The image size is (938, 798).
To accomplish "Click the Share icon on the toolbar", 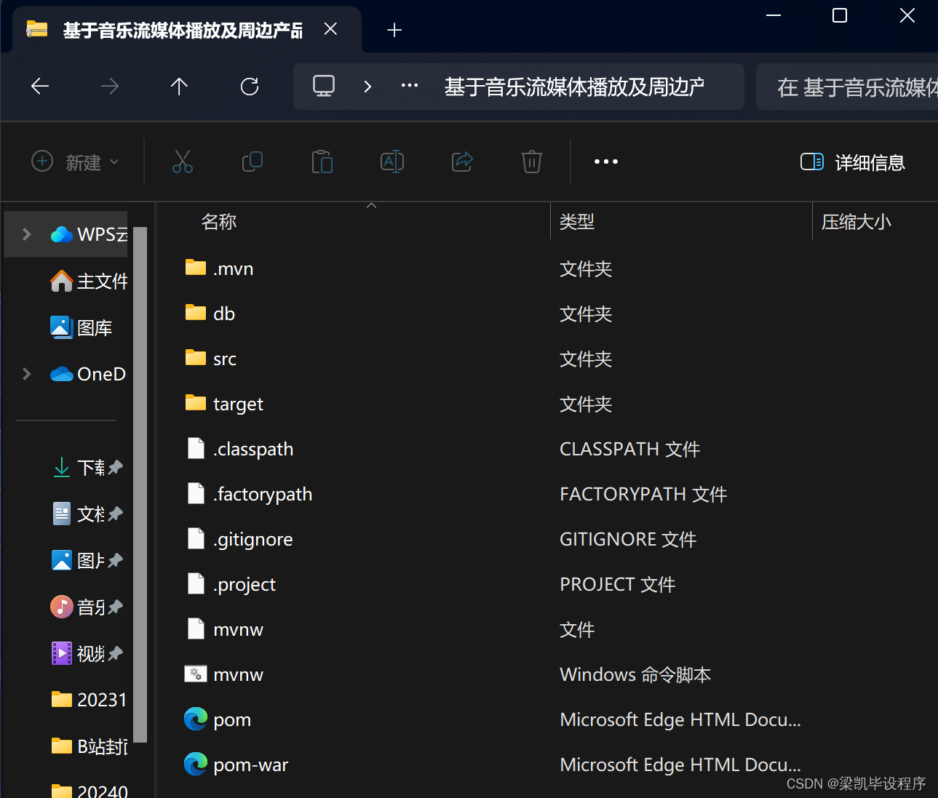I will pyautogui.click(x=462, y=161).
